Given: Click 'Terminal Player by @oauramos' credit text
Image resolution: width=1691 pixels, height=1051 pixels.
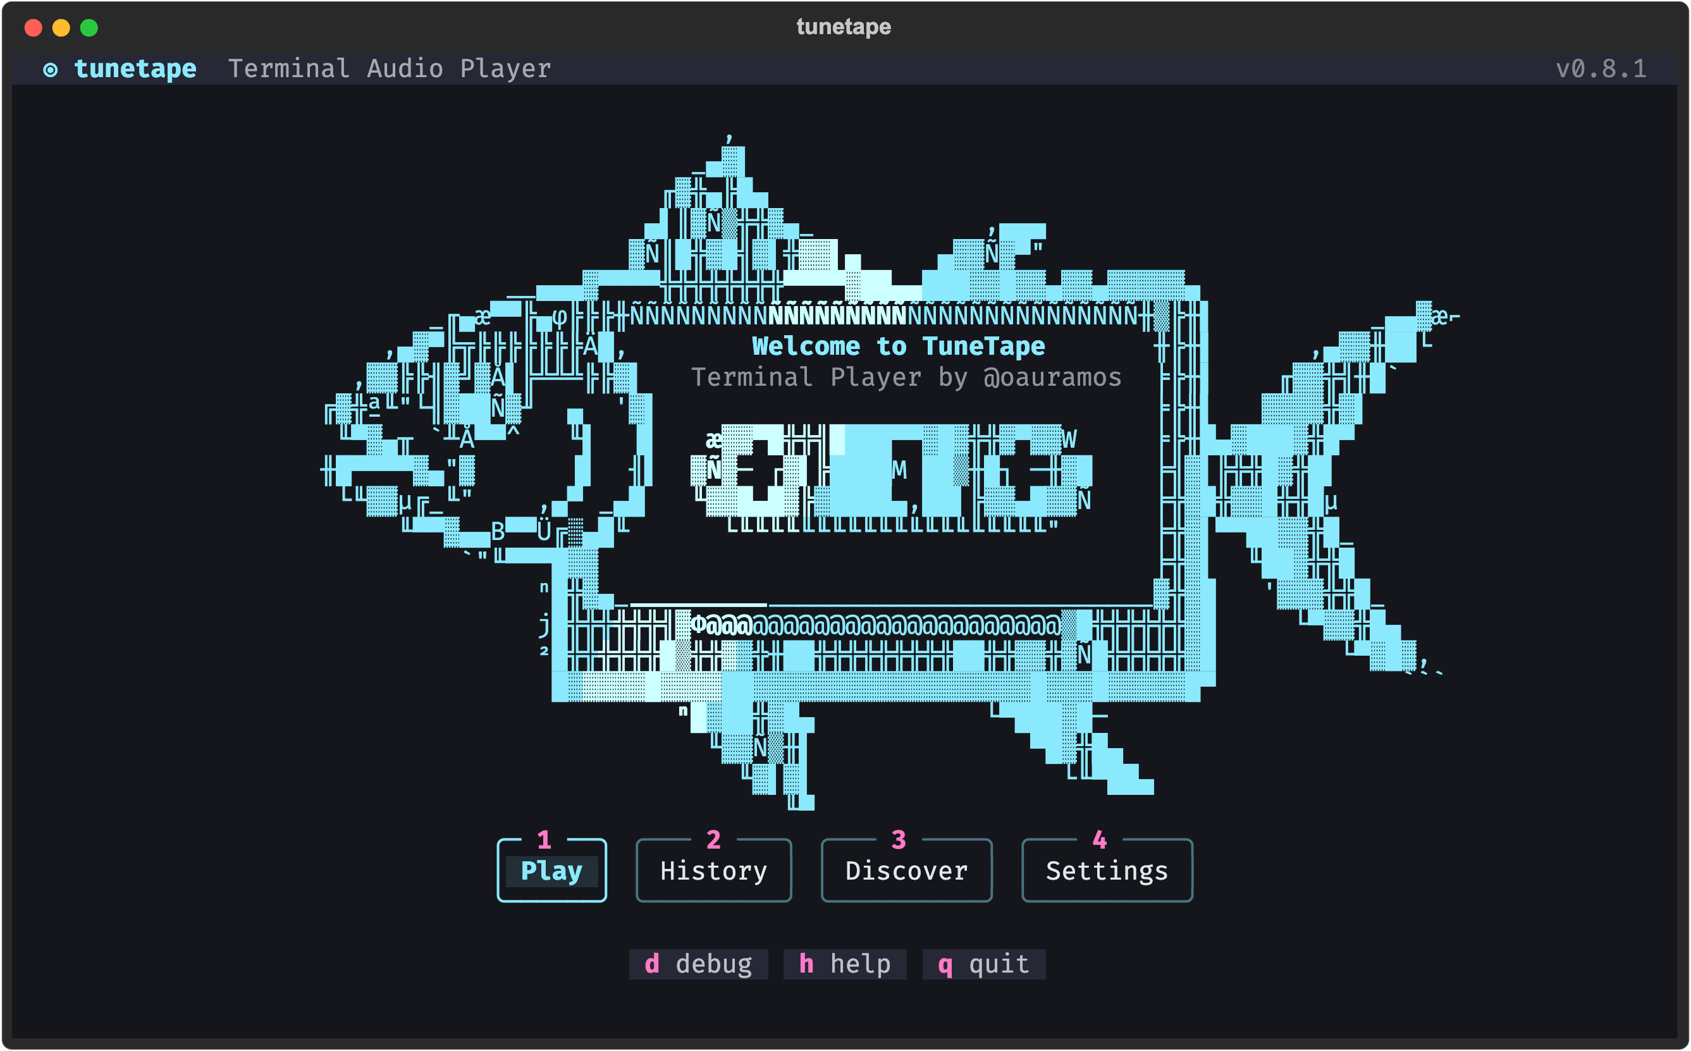Looking at the screenshot, I should point(906,377).
